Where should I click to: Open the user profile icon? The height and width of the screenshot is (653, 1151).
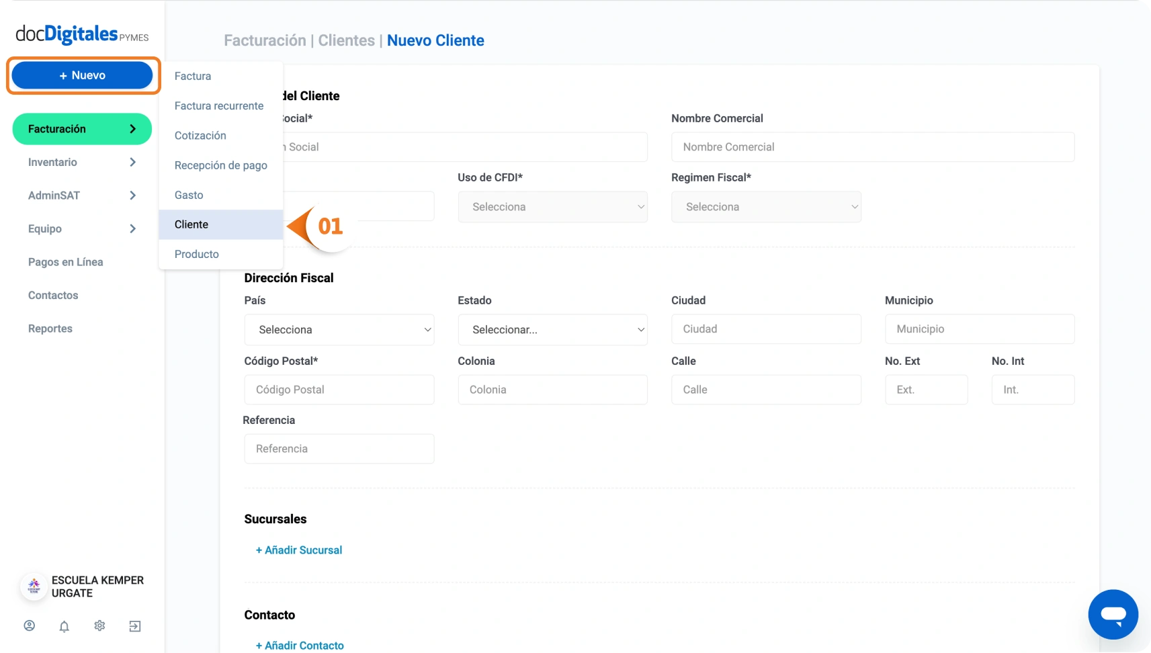[30, 626]
